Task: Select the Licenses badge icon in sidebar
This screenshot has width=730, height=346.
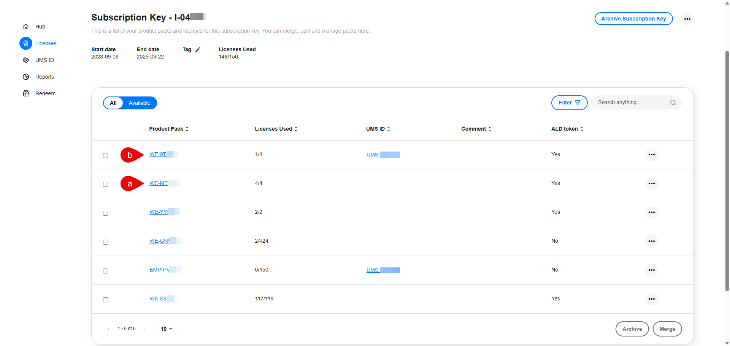Action: pos(26,43)
